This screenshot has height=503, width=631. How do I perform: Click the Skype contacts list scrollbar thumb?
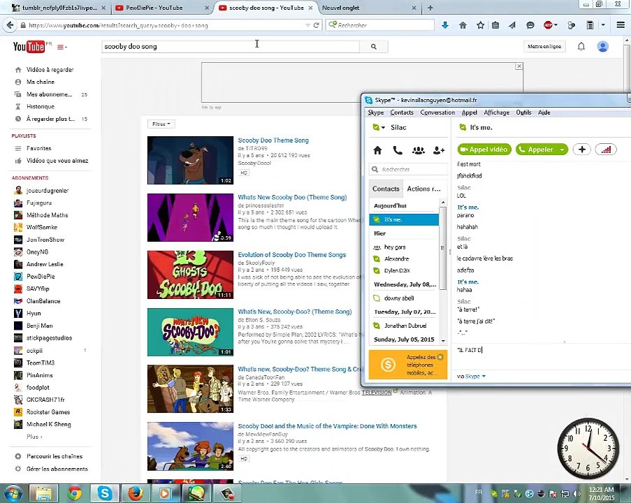point(442,248)
